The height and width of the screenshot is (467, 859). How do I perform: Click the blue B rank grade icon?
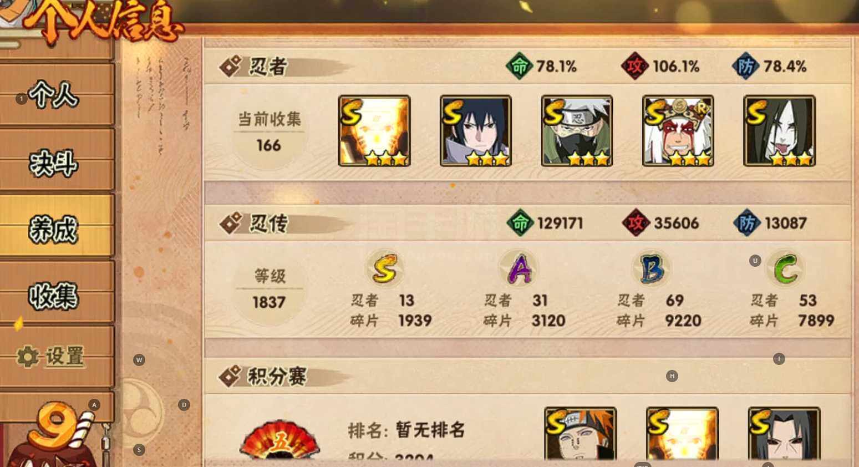pos(652,268)
